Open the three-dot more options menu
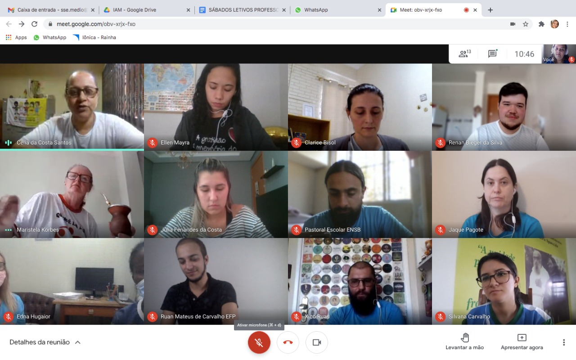 tap(564, 342)
